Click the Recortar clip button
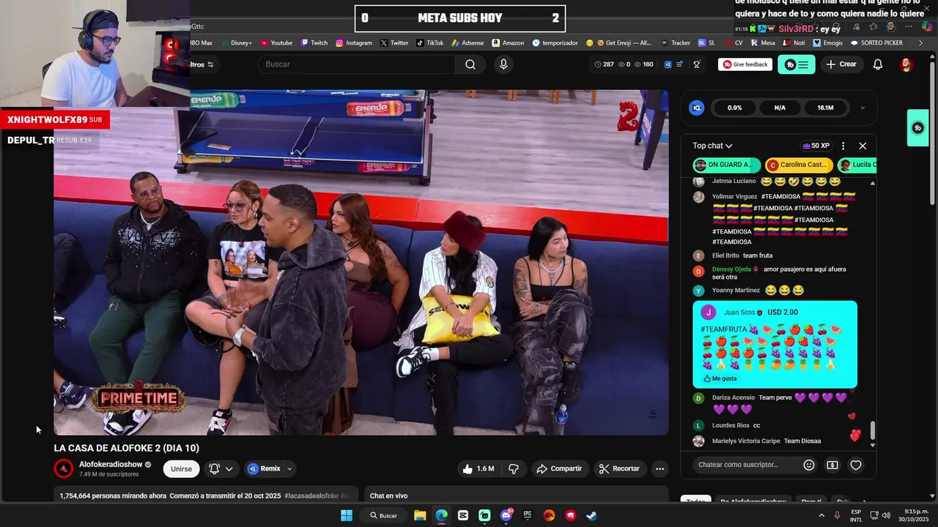The image size is (938, 527). tap(619, 468)
